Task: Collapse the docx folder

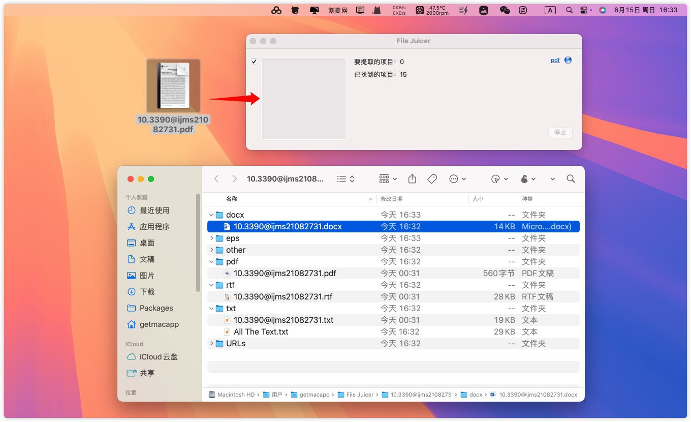Action: (212, 215)
